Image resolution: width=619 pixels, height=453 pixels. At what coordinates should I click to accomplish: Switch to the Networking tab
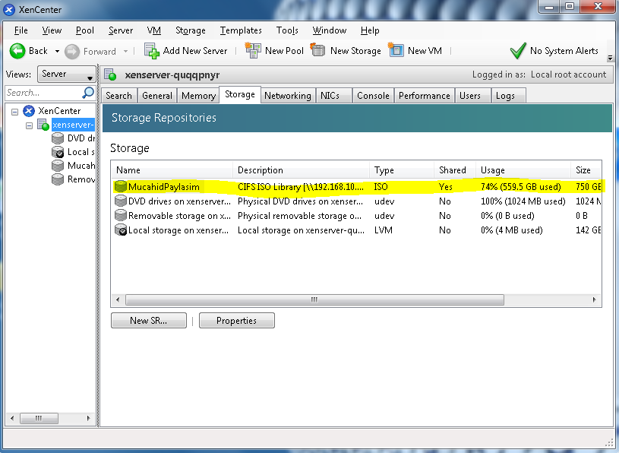click(x=288, y=96)
